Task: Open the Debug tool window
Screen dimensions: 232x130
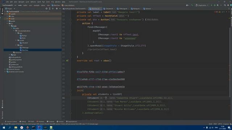Action: (x=22, y=122)
